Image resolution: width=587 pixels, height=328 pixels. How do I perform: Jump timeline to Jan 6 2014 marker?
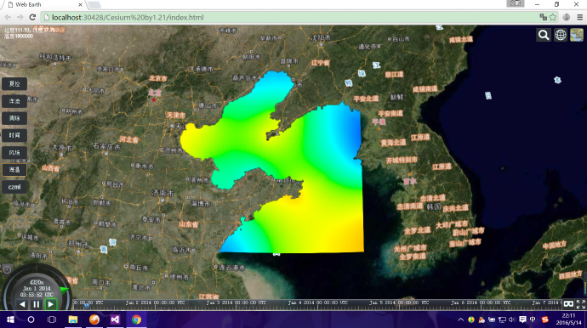481,303
